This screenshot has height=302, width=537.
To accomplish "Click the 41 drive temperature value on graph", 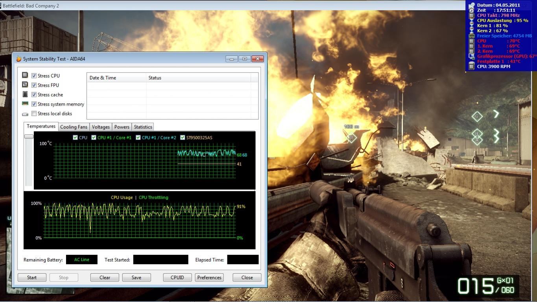I will click(239, 164).
